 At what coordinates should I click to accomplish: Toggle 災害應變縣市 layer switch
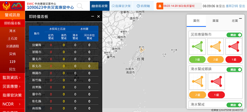pyautogui.click(x=234, y=35)
